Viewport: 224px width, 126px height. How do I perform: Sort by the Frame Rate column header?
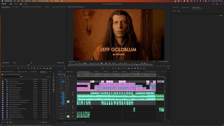point(36,79)
